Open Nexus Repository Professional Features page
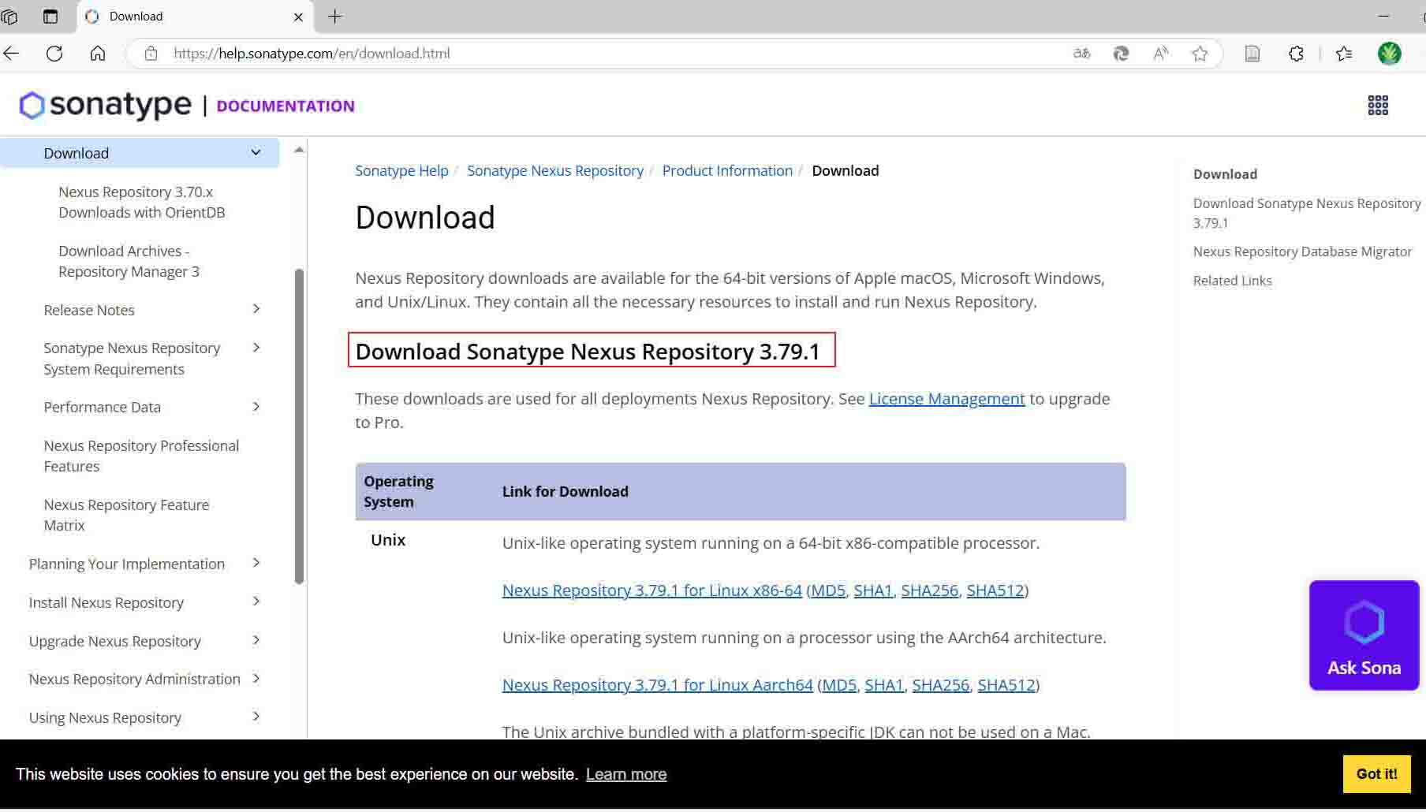 [141, 456]
